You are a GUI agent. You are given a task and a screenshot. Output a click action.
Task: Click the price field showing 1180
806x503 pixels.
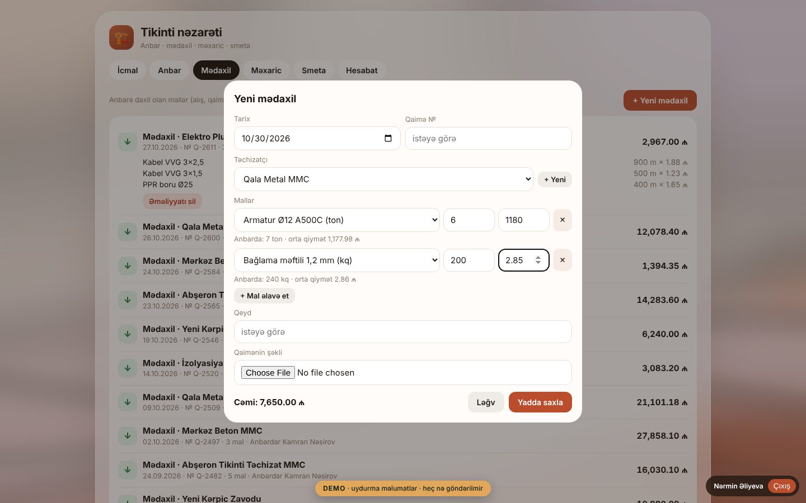524,220
